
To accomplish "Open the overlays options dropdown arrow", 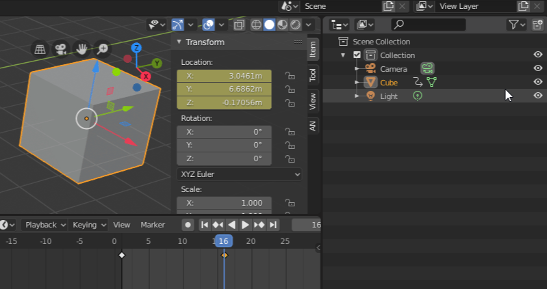I will point(222,25).
